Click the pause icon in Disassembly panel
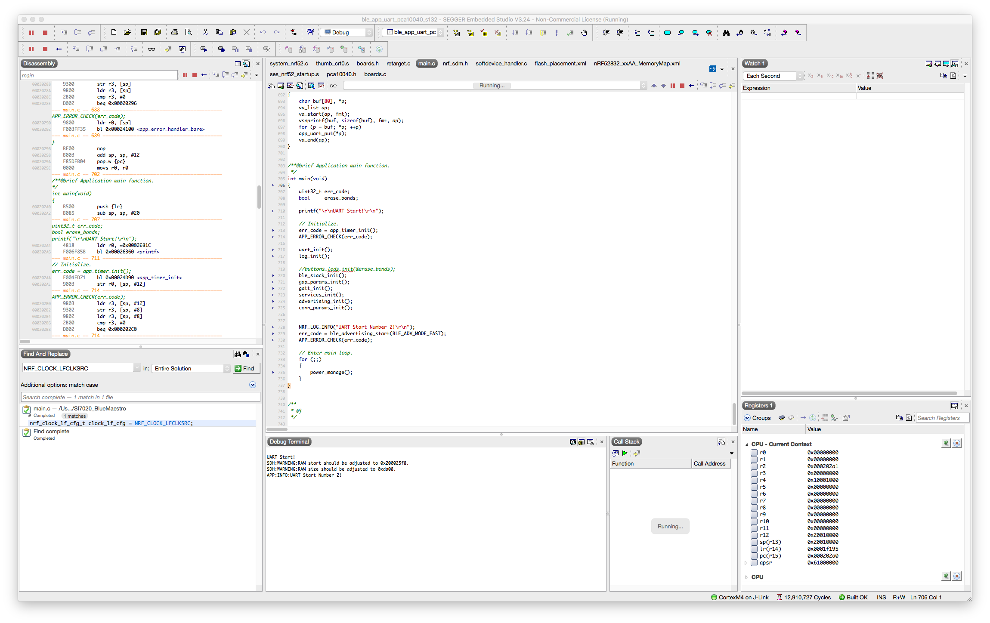 tap(185, 75)
